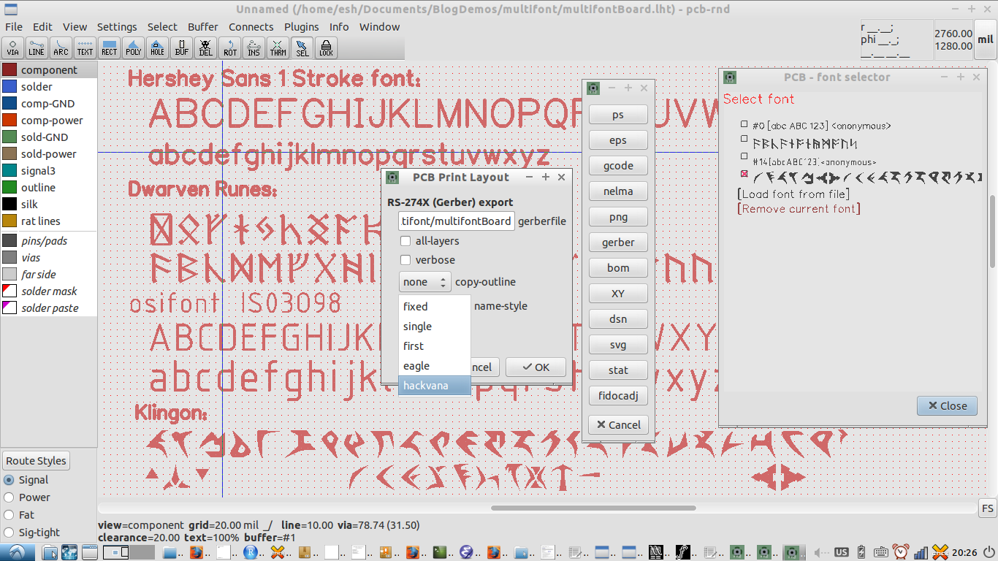
Task: Choose 'single' from name-style list
Action: (x=435, y=327)
